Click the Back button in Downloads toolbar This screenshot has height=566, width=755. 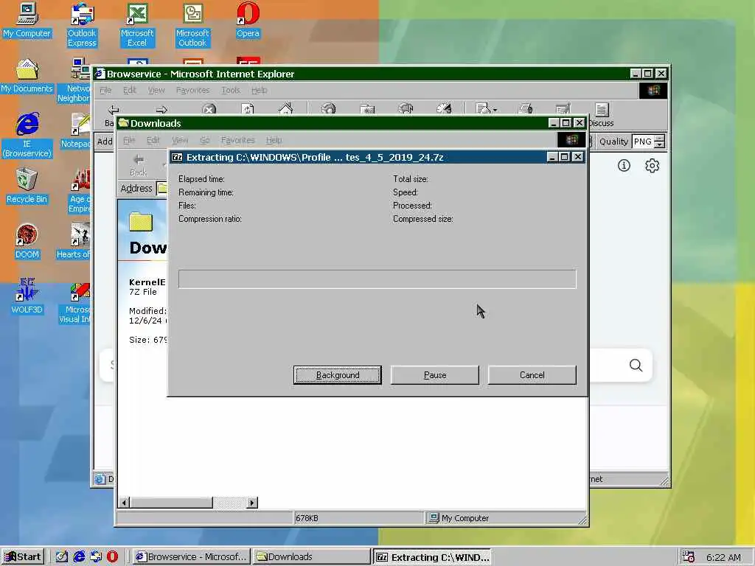[138, 164]
